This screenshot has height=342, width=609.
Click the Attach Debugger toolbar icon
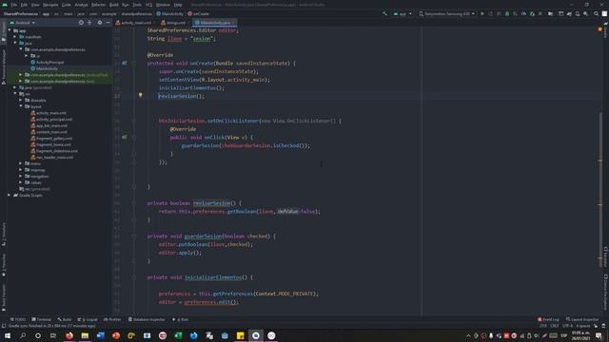click(x=532, y=13)
